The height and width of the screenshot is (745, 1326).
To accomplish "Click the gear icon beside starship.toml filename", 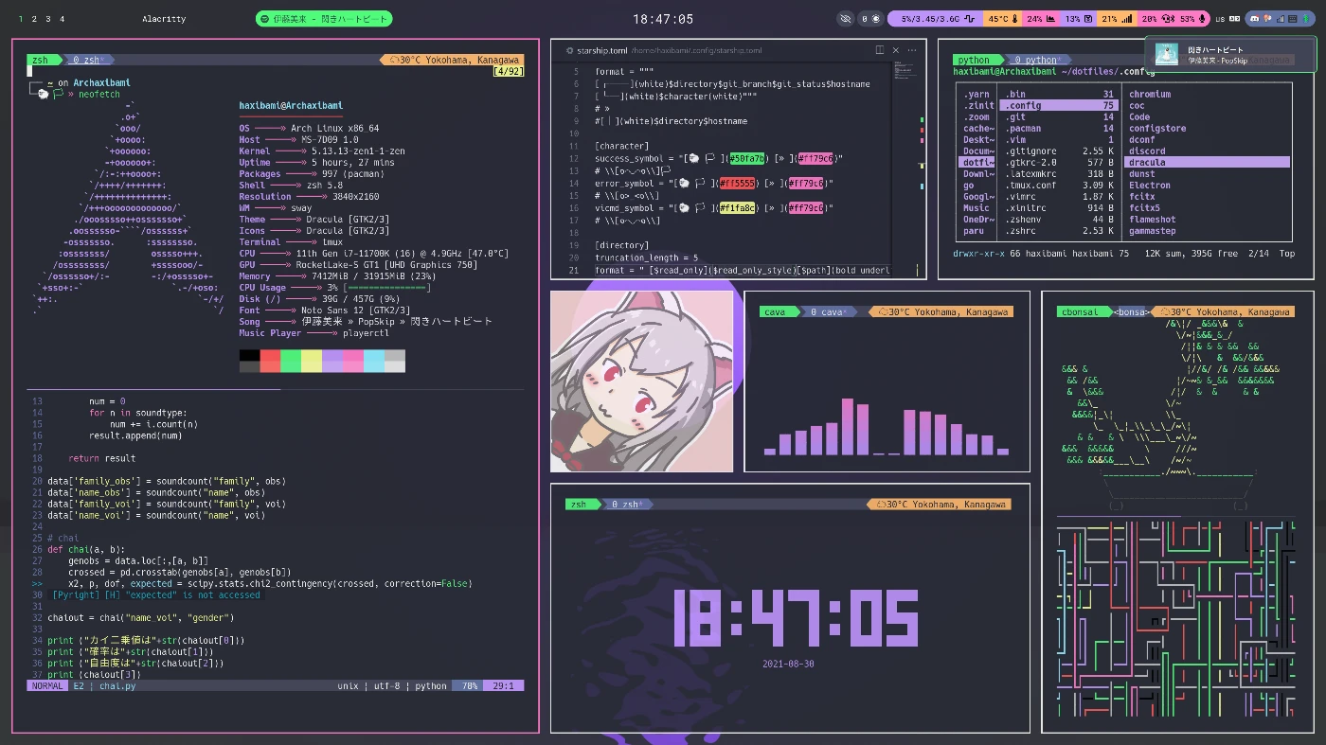I will pyautogui.click(x=569, y=50).
